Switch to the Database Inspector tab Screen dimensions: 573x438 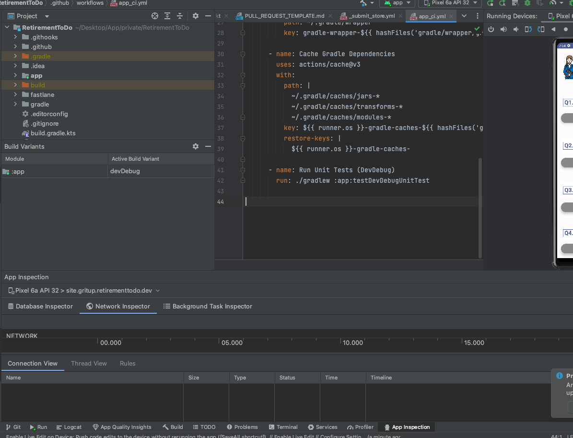click(40, 306)
